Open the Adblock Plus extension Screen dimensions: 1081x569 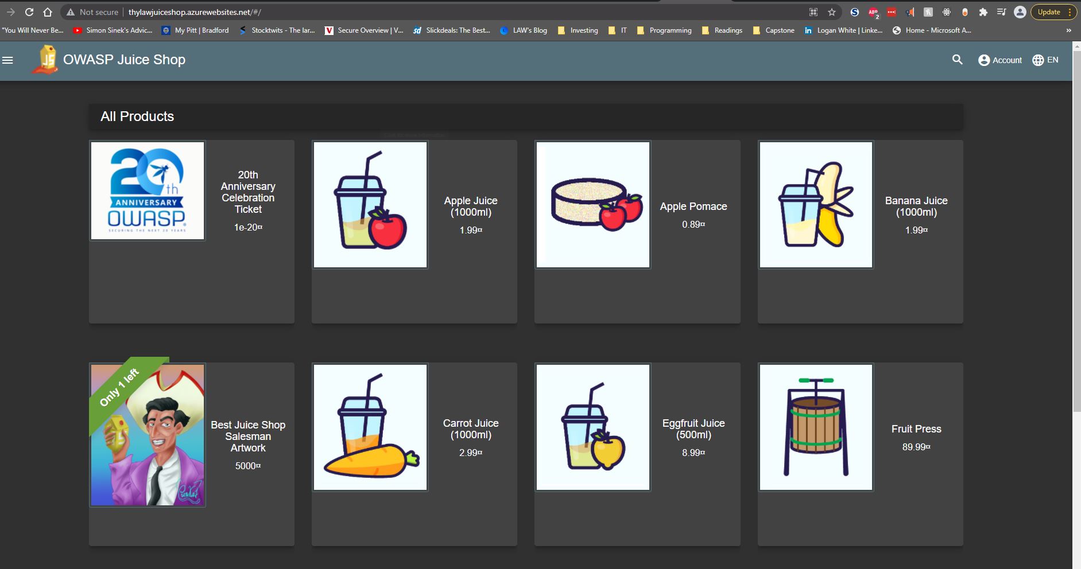point(873,12)
